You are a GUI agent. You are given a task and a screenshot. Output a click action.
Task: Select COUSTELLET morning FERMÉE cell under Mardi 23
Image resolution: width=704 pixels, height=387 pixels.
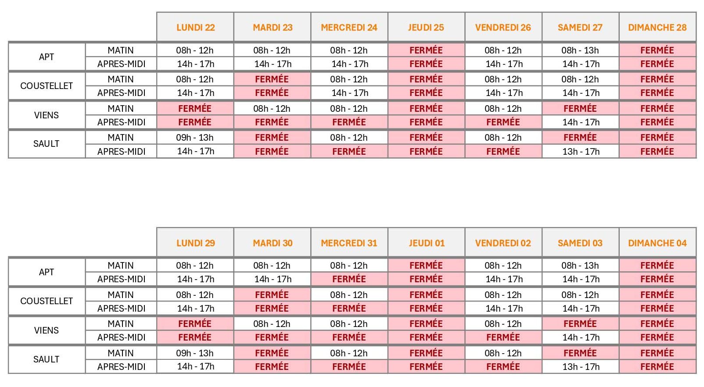coord(272,79)
